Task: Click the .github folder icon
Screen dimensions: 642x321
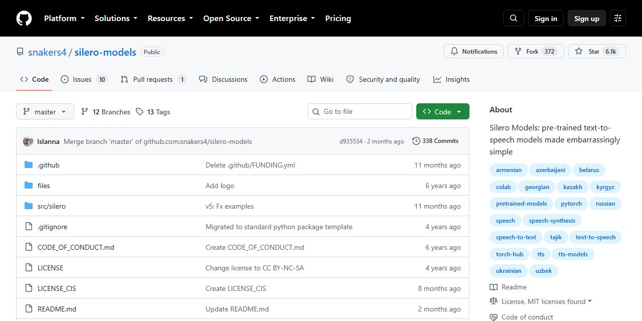Action: tap(29, 165)
